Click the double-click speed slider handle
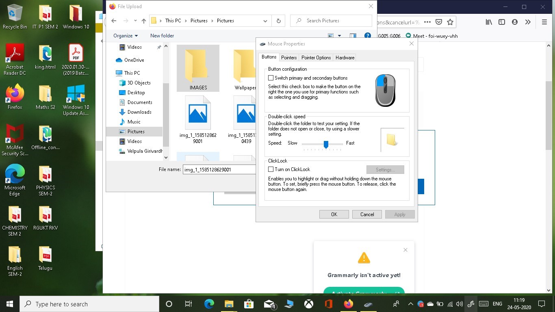The image size is (555, 312). pos(326,144)
